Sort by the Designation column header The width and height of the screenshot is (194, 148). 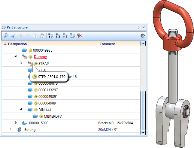point(17,44)
